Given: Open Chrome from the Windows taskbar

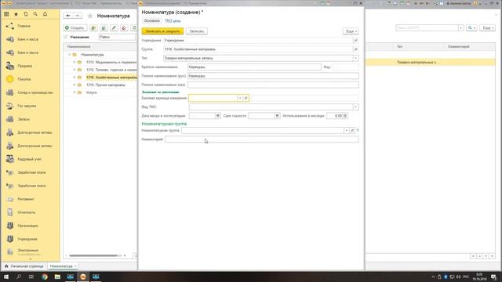Looking at the screenshot, I should pyautogui.click(x=45, y=277).
